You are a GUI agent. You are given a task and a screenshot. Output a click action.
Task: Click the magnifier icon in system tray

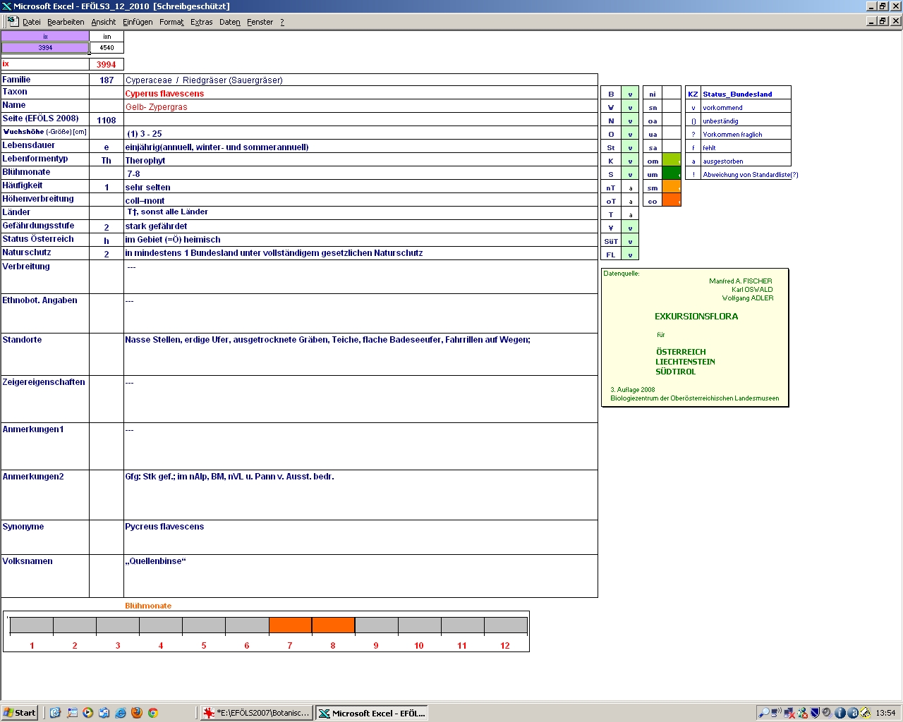763,713
